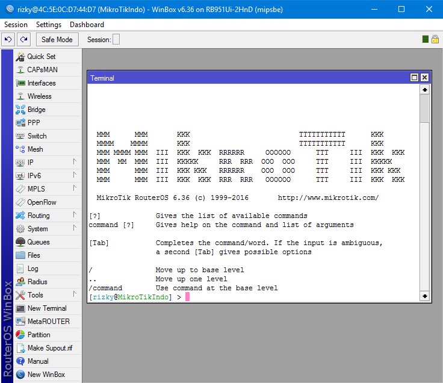Click the New WinBox icon

pos(20,375)
